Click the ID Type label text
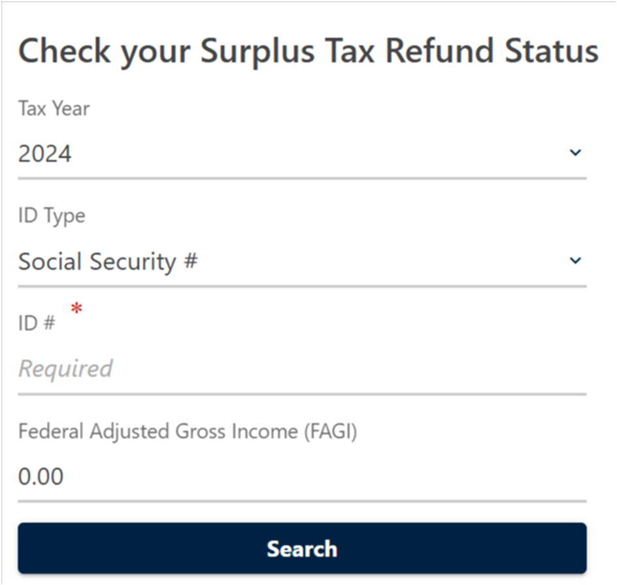Viewport: 617px width, 585px height. pyautogui.click(x=51, y=216)
